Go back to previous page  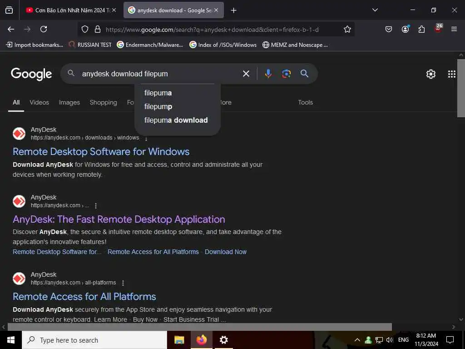tap(11, 29)
